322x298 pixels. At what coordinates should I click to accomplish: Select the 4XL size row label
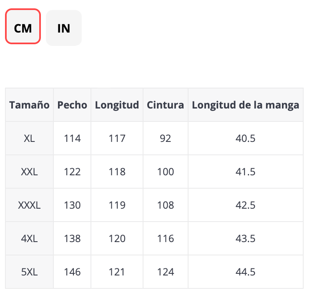[x=30, y=238]
